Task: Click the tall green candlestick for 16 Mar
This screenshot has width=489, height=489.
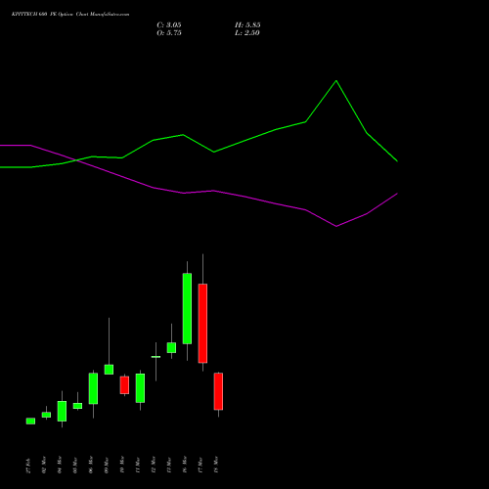Action: (187, 308)
